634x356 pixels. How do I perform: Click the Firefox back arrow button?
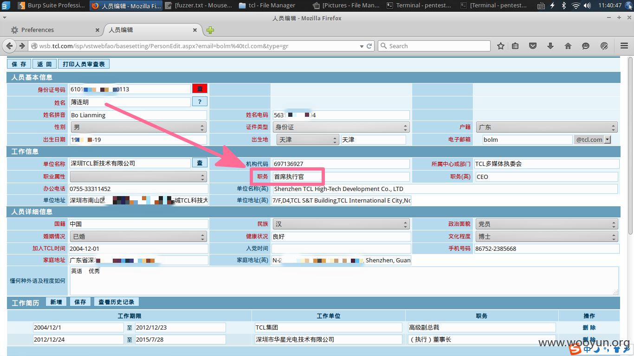tap(9, 46)
